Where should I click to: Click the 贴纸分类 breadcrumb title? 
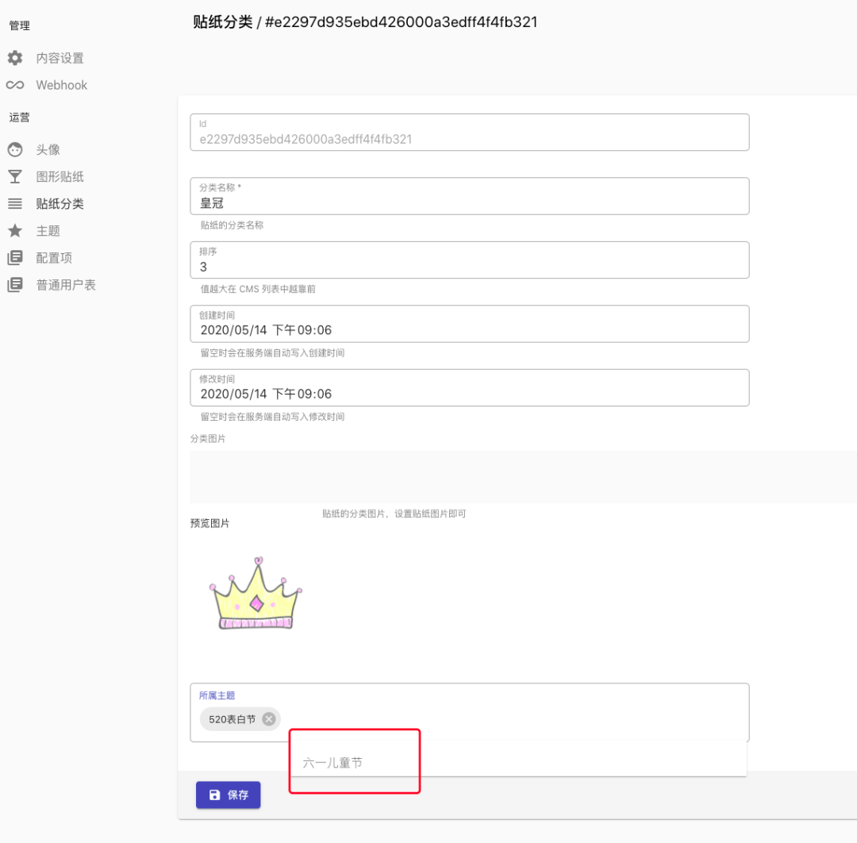click(x=222, y=22)
